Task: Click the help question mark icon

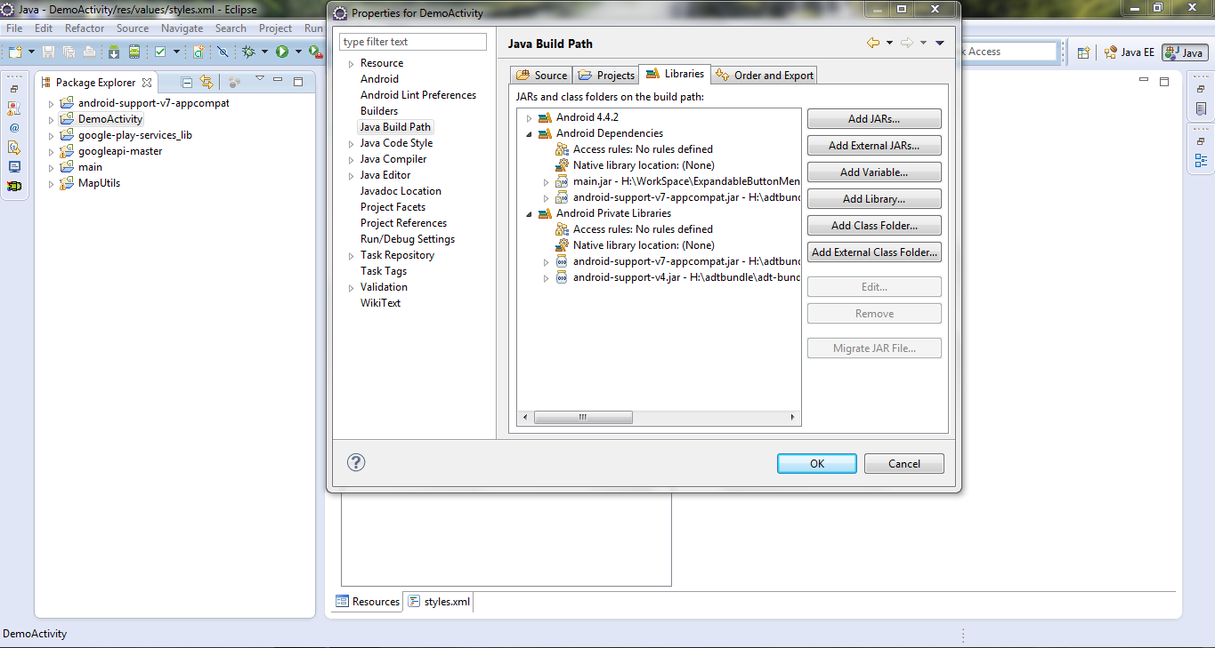Action: (x=356, y=462)
